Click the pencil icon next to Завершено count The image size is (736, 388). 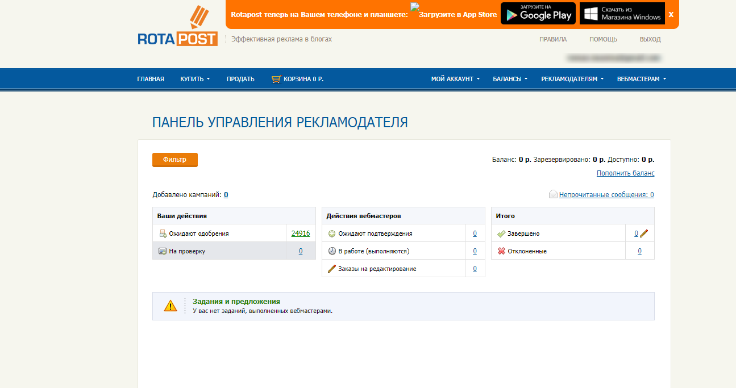point(646,233)
